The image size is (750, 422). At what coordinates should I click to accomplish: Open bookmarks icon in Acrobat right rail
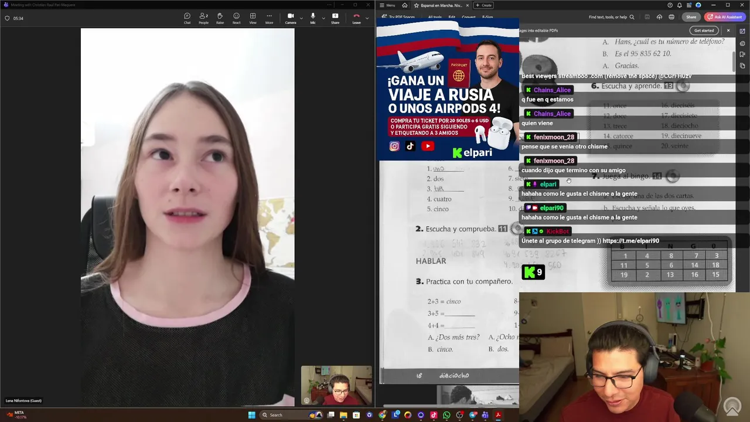click(x=742, y=55)
